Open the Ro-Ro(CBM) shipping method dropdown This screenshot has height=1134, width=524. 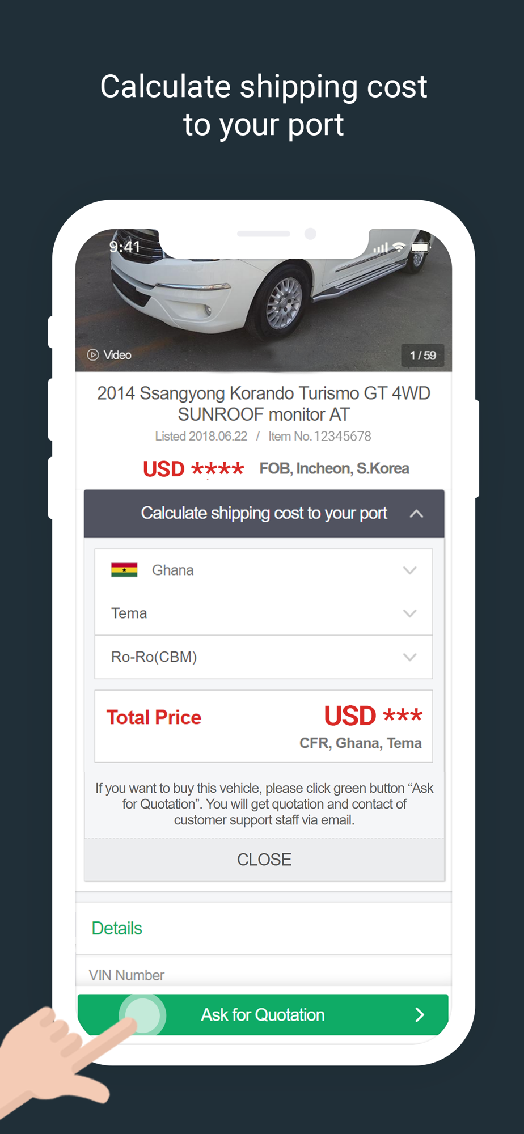pyautogui.click(x=264, y=657)
